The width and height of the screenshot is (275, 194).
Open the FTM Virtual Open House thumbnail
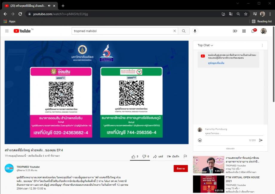208,184
